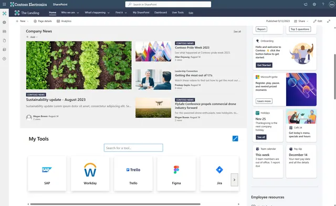Screen dimensions: 336x206
Task: Expand the Find it menu
Action: click(121, 13)
